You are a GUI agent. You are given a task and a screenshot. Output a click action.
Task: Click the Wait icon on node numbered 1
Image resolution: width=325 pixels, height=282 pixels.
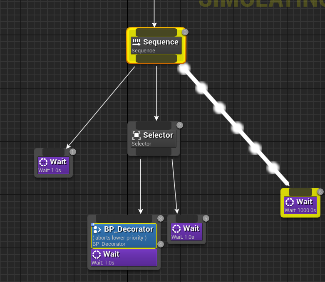click(43, 162)
